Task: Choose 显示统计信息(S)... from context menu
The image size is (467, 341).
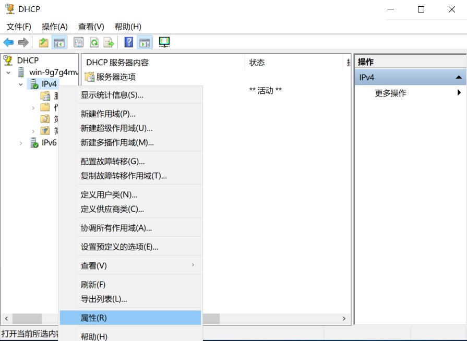Action: point(131,95)
